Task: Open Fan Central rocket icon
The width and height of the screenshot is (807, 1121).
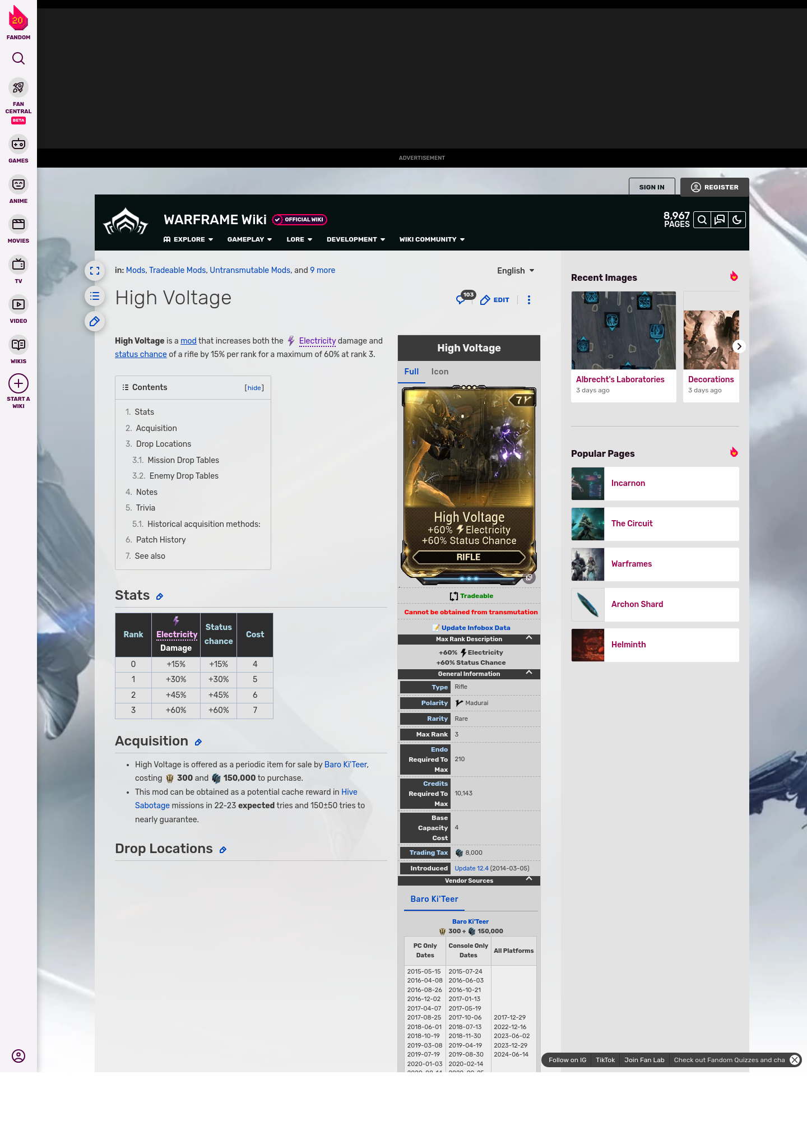Action: point(18,88)
